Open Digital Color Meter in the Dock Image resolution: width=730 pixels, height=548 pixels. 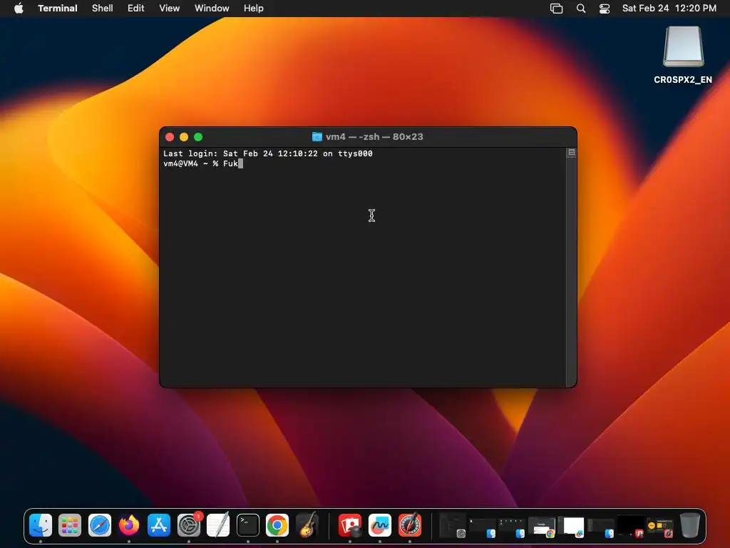point(410,525)
